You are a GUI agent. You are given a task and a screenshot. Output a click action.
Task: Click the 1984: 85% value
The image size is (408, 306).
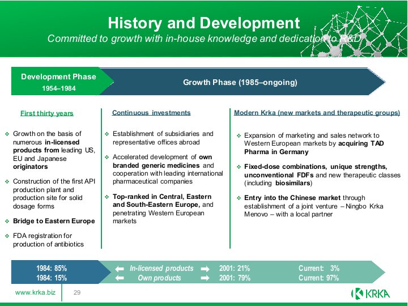point(52,268)
